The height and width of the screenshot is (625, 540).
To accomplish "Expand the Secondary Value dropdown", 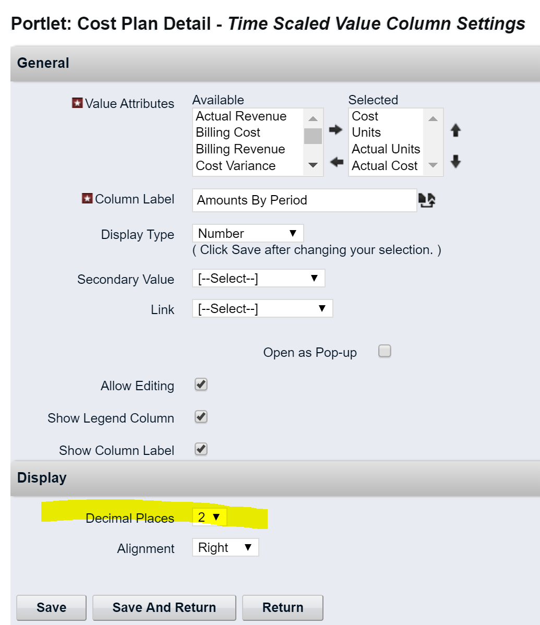I will point(258,279).
